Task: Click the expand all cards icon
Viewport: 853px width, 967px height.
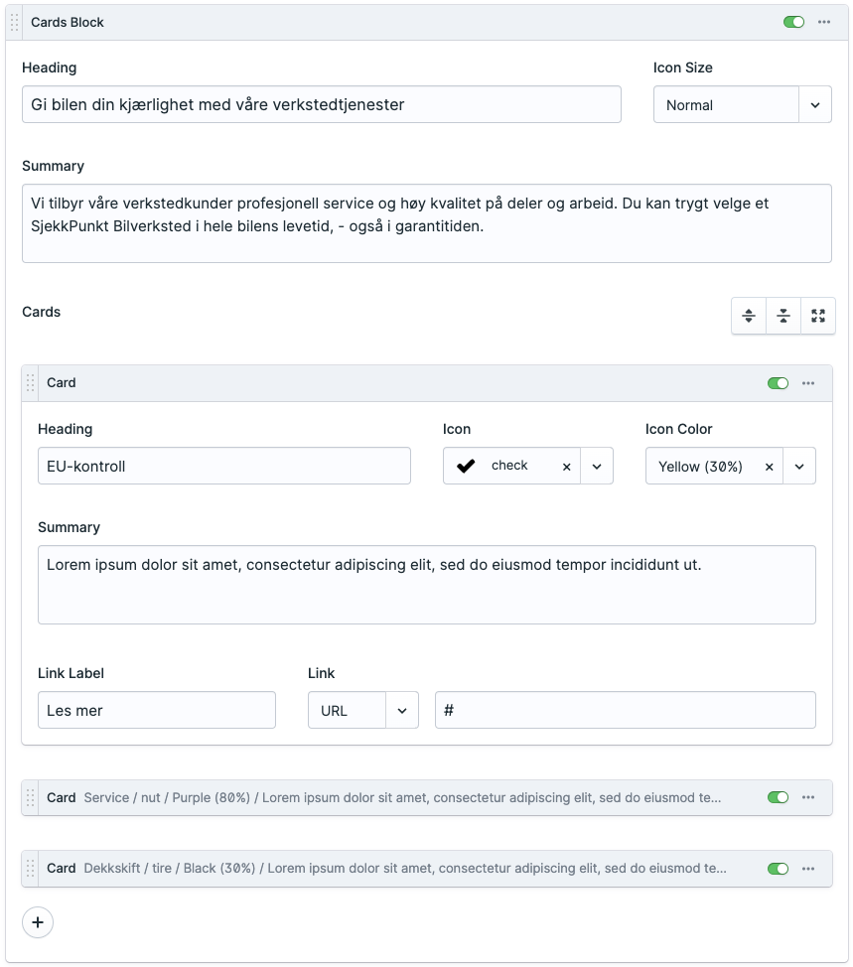Action: [749, 316]
